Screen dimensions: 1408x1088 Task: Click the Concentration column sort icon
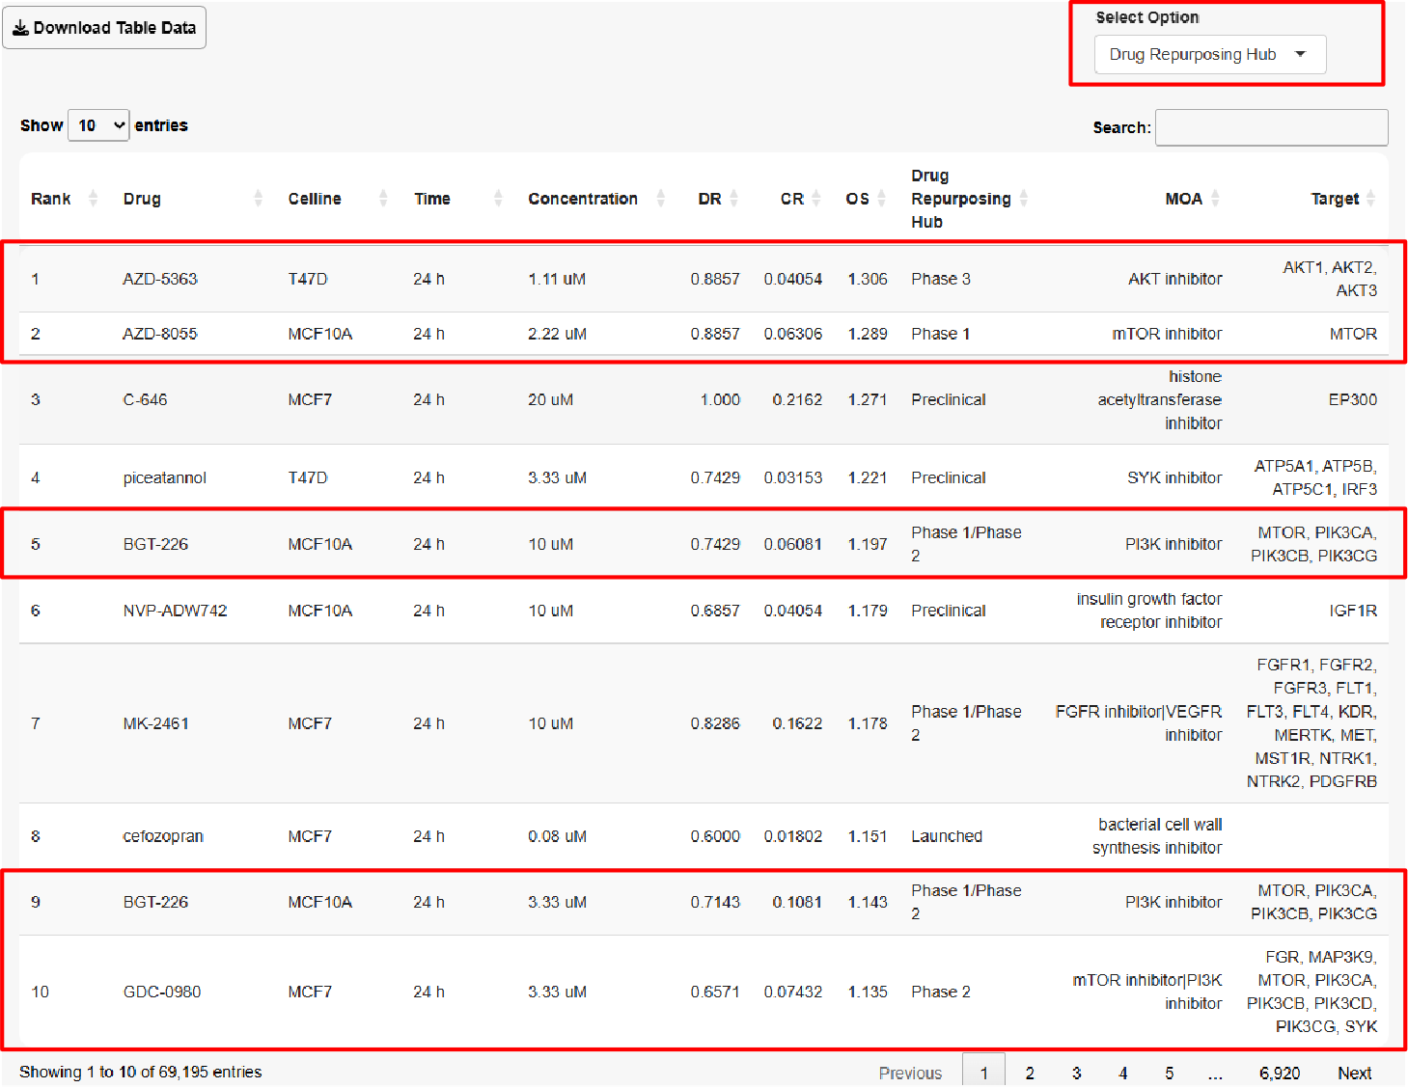click(661, 199)
